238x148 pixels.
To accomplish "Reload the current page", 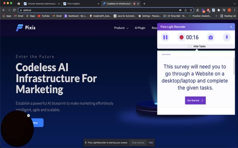I will (x=14, y=10).
